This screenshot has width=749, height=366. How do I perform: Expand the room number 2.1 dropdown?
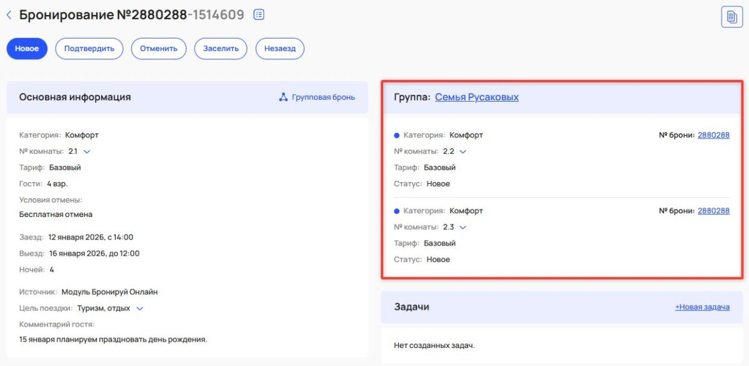pyautogui.click(x=87, y=151)
